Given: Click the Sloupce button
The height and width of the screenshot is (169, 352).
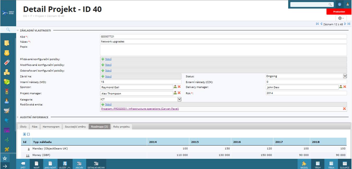Looking at the screenshot, I should click(x=345, y=164).
